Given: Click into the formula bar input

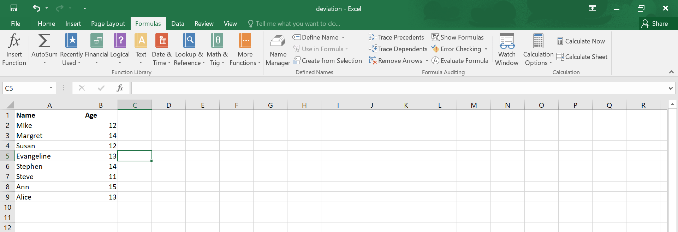Looking at the screenshot, I should 399,88.
